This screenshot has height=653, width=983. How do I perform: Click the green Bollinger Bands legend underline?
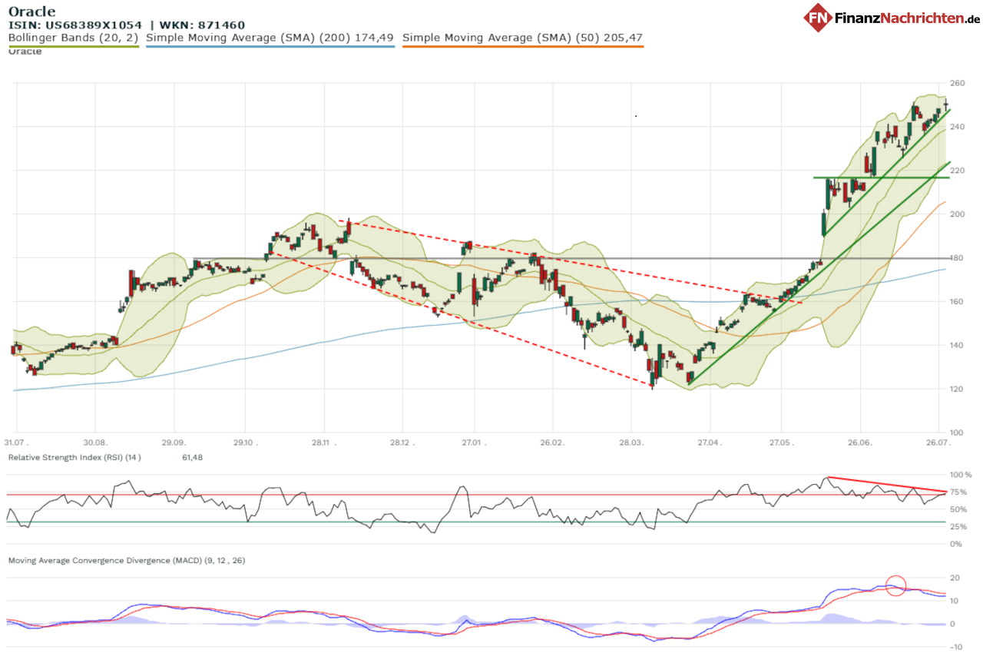coord(74,46)
